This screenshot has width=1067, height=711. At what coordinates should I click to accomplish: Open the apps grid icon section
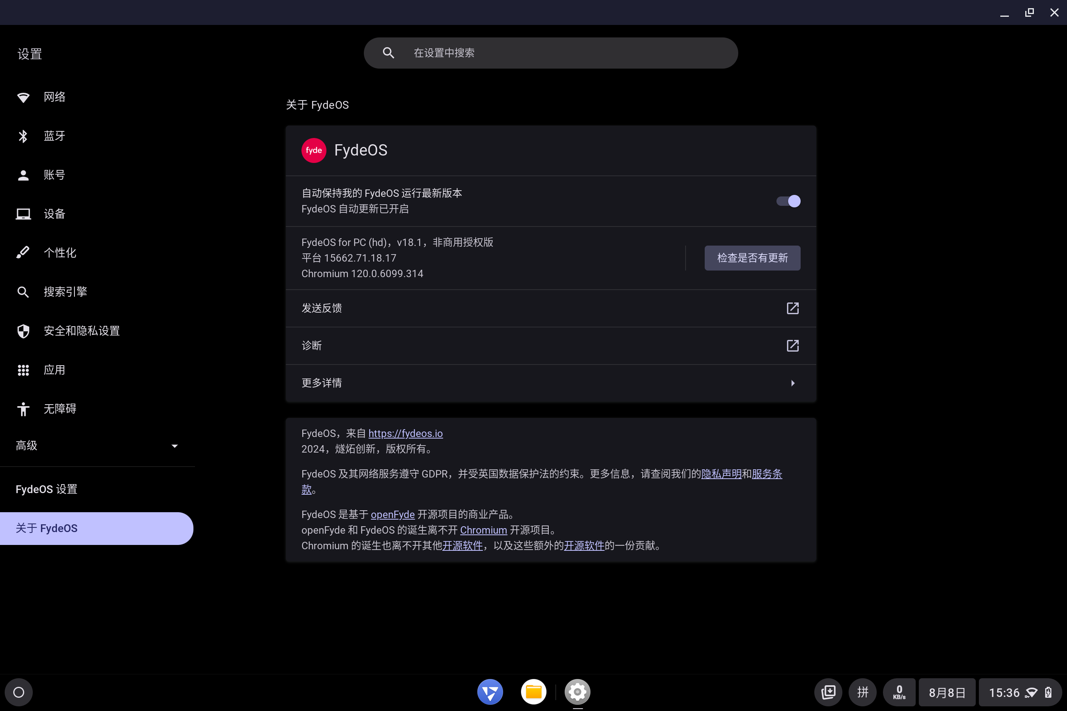[23, 370]
